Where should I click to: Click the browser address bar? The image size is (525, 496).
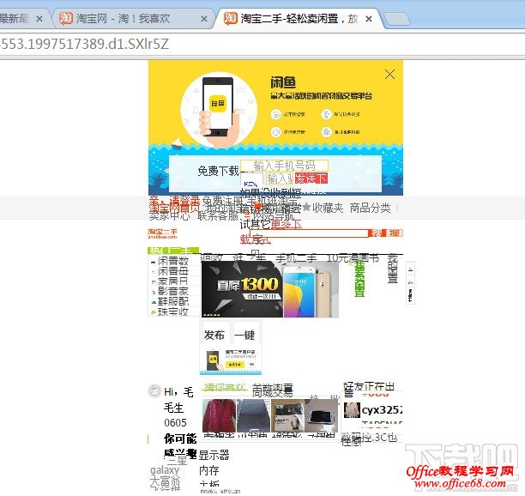click(262, 45)
